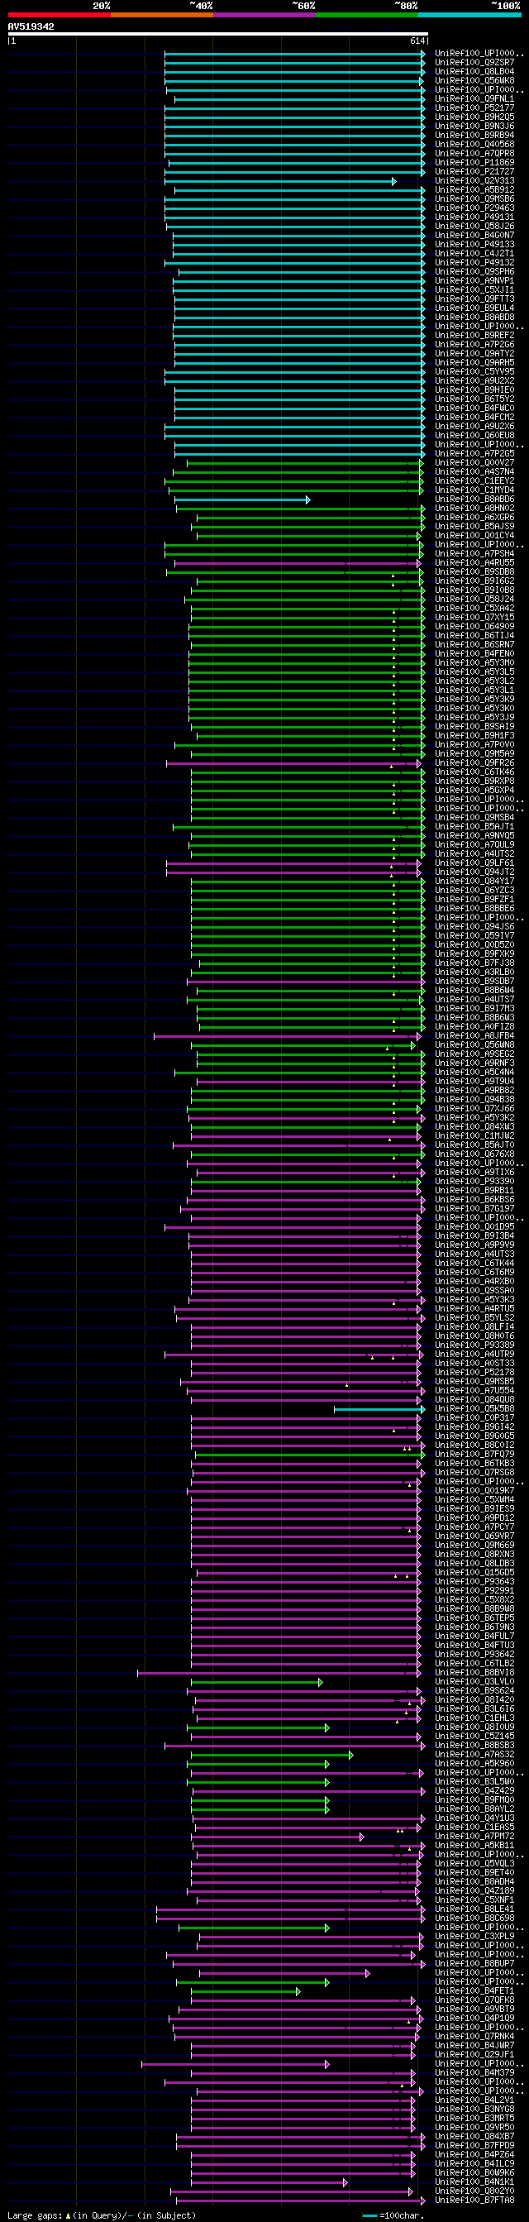The image size is (529, 2222).
Task: Select hit label UniRef100_Q4Z429
Action: click(x=474, y=1790)
